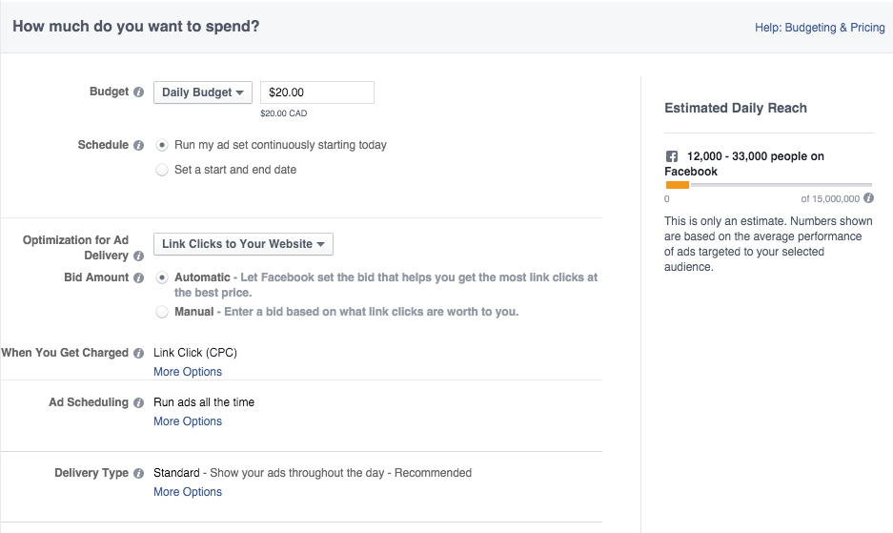Open the Daily Budget dropdown

pos(202,92)
